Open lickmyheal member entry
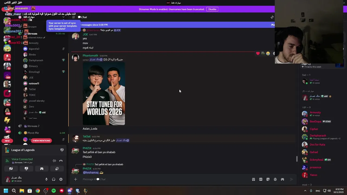 [316, 160]
